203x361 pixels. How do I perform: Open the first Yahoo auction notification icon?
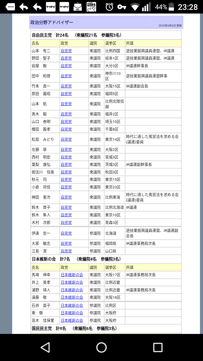pos(51,7)
